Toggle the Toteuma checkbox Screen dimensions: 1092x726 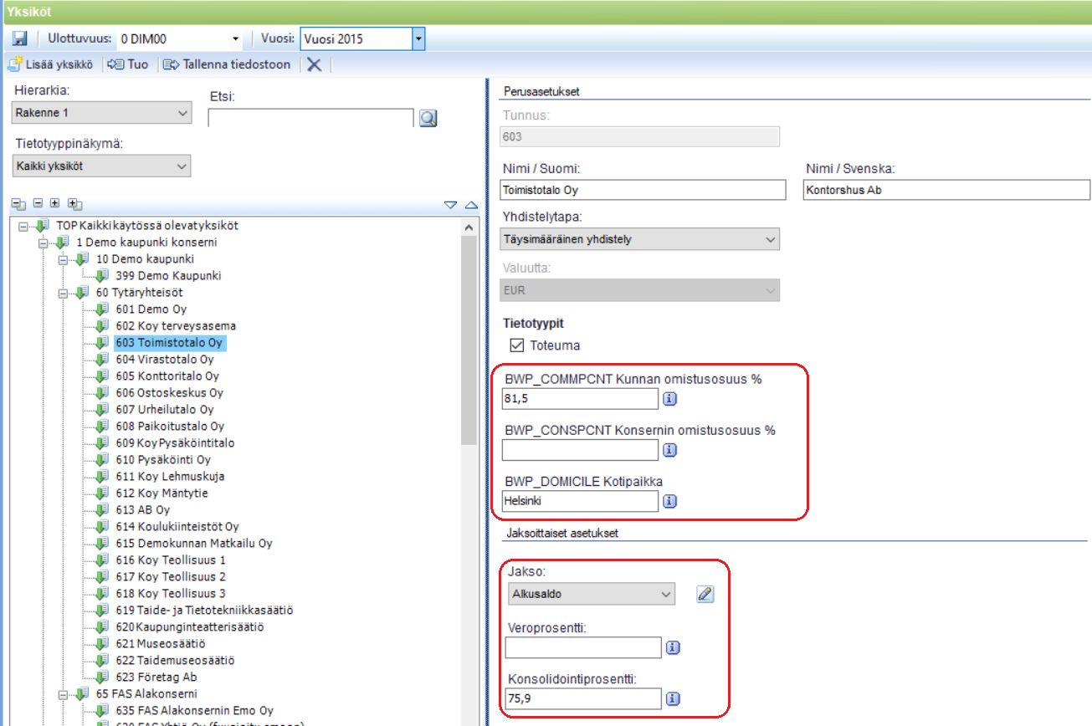(x=516, y=345)
